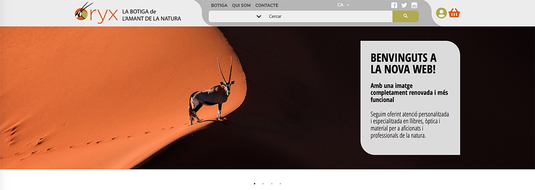Click the Oryx logo

[96, 14]
